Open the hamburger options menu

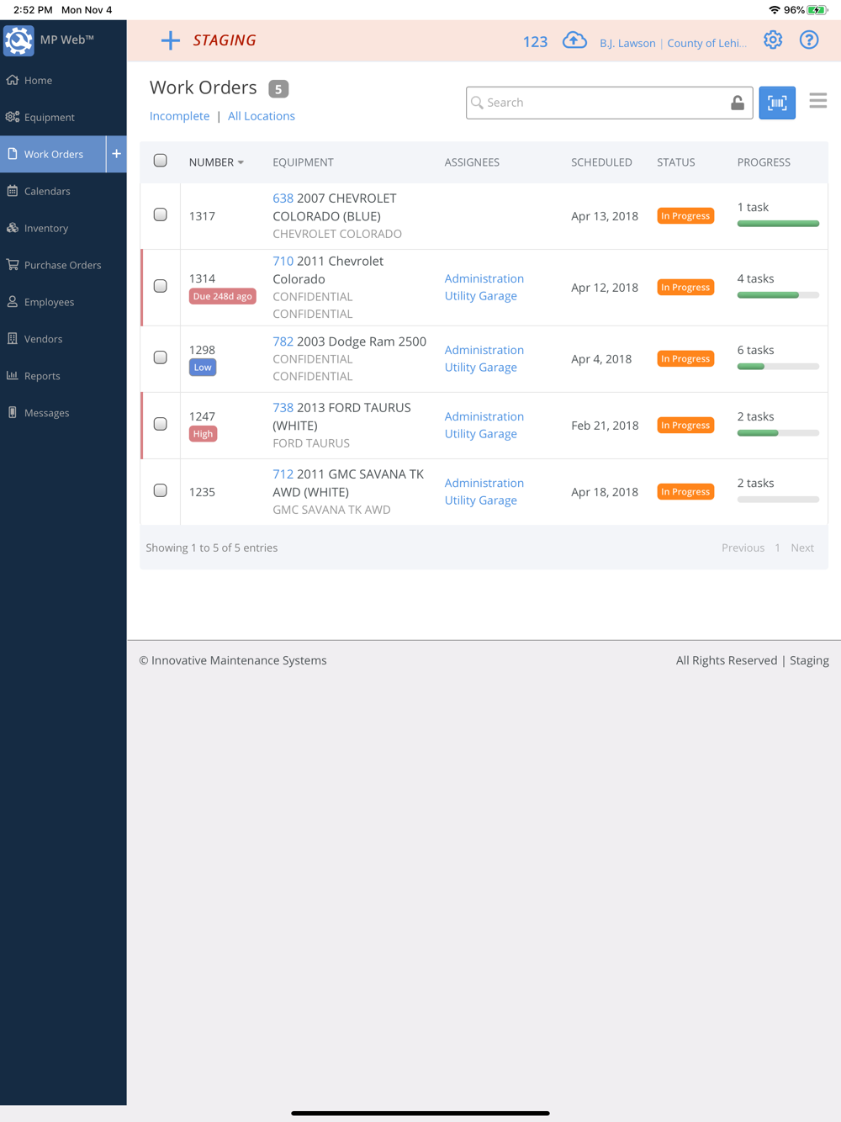(818, 101)
